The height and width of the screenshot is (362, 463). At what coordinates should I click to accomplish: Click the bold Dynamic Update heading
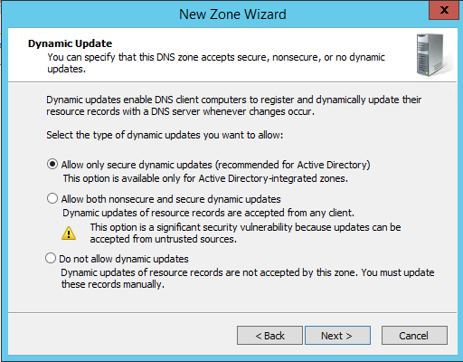tap(70, 43)
